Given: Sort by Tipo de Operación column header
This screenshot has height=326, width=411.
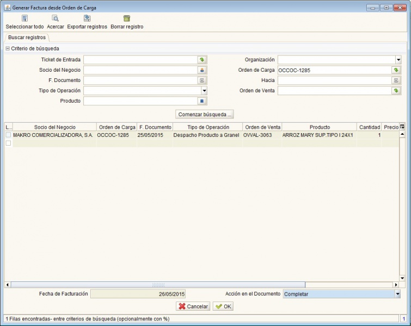Looking at the screenshot, I should tap(208, 127).
